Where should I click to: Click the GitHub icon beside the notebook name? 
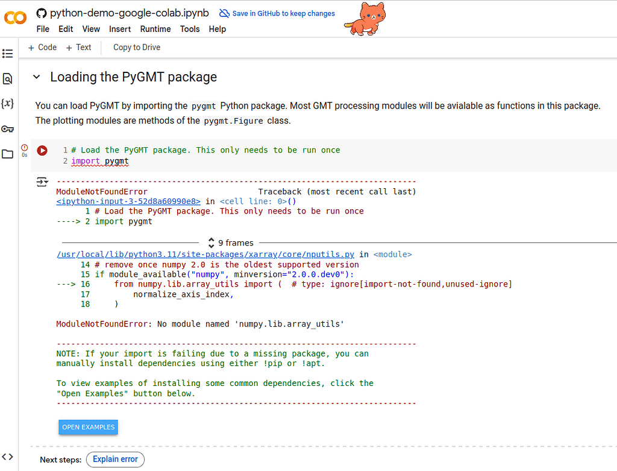(x=42, y=12)
